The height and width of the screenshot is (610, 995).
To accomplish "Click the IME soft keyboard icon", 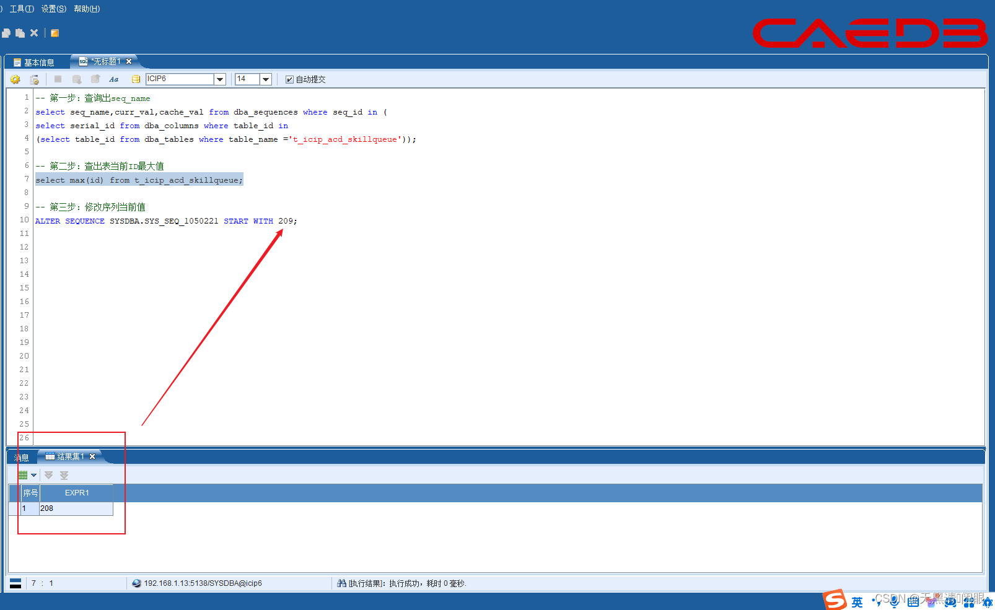I will pyautogui.click(x=913, y=601).
